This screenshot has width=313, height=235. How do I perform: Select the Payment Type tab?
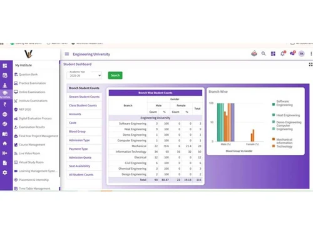(84, 149)
